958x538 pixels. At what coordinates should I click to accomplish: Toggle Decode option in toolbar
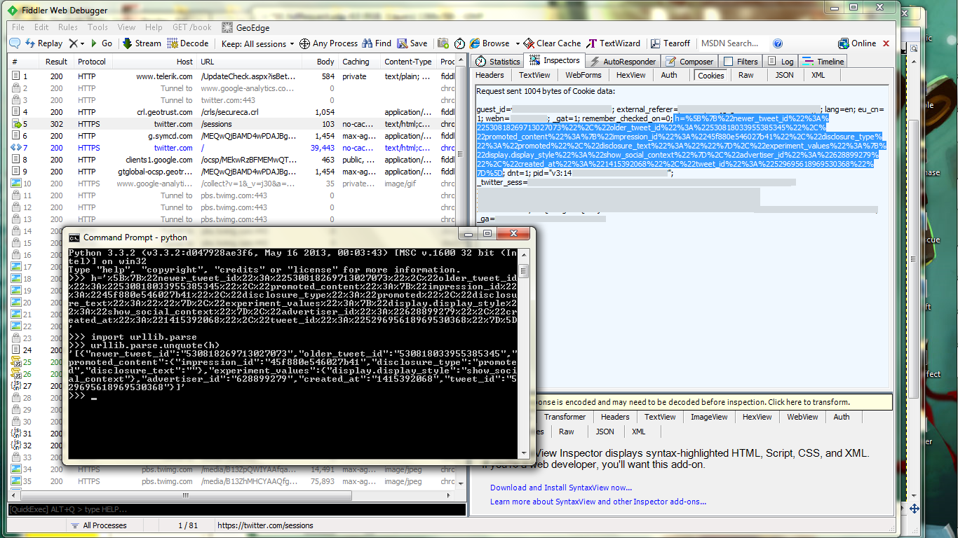tap(187, 43)
